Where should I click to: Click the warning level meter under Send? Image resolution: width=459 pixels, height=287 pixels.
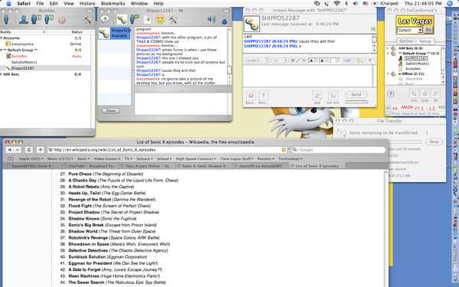click(x=356, y=102)
